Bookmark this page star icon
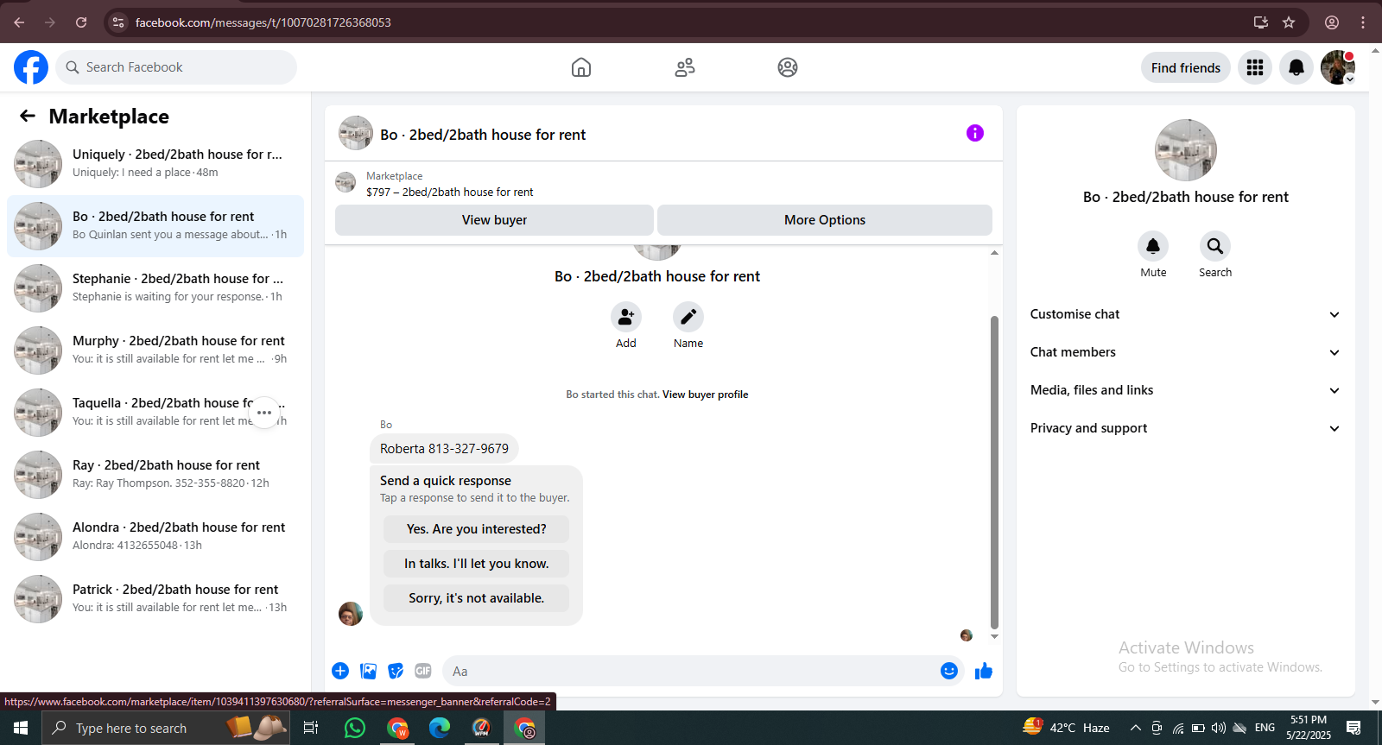The width and height of the screenshot is (1382, 745). tap(1289, 22)
